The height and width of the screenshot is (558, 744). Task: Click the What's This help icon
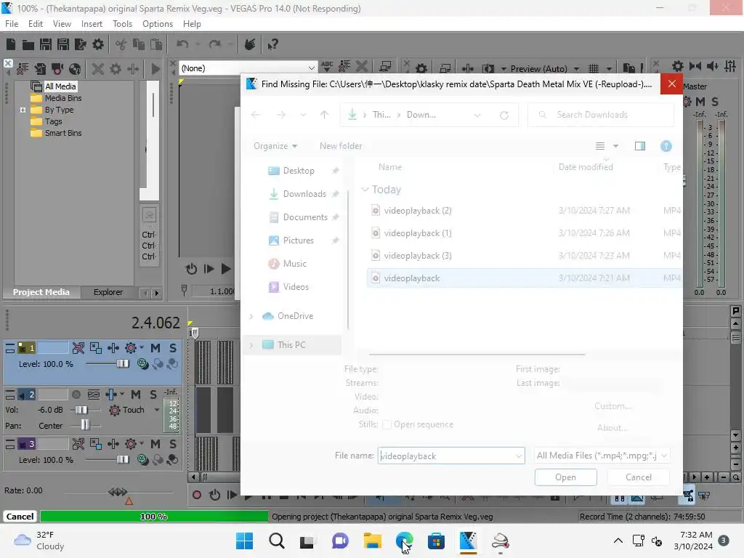point(272,44)
